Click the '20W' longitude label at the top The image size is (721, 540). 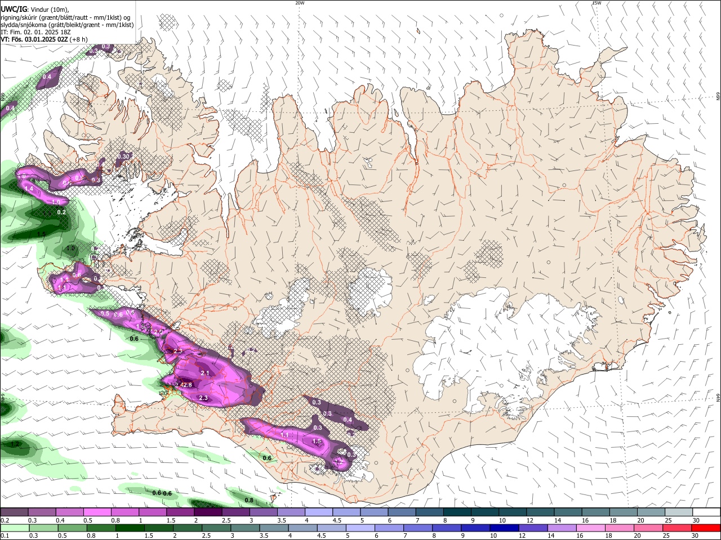point(300,3)
